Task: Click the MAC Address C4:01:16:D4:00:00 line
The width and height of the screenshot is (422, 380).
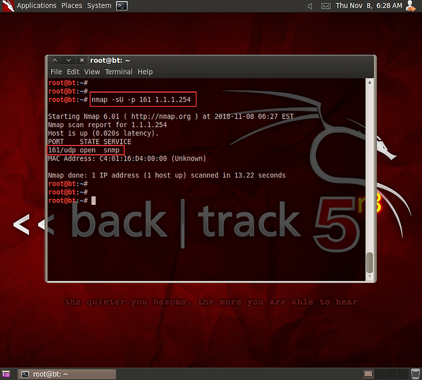Action: coord(127,158)
